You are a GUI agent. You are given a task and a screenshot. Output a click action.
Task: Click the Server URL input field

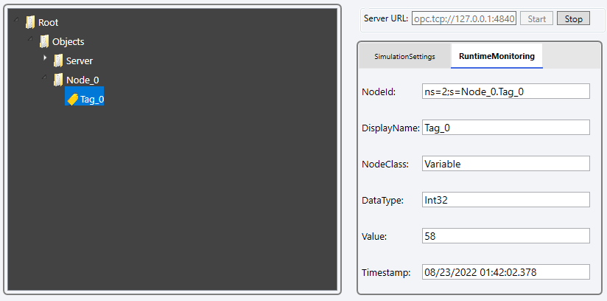[463, 18]
